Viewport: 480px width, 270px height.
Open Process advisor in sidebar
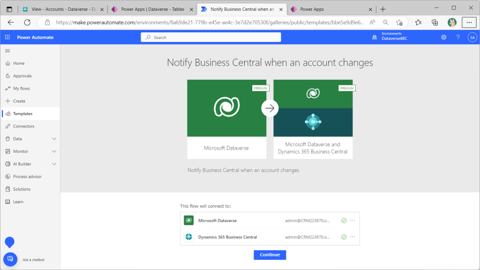click(30, 177)
